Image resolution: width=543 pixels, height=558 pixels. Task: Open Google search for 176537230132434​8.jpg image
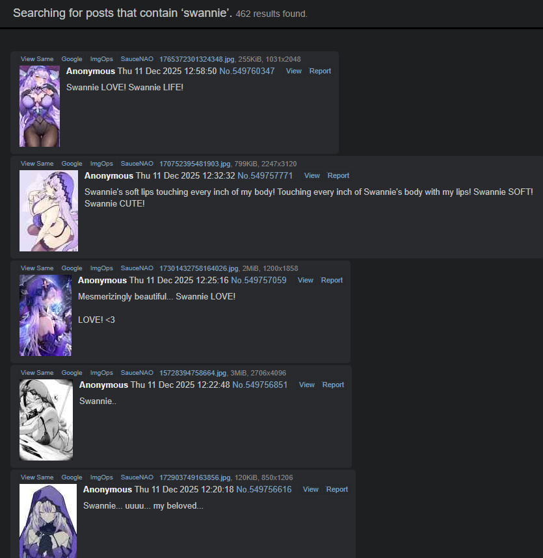coord(72,59)
